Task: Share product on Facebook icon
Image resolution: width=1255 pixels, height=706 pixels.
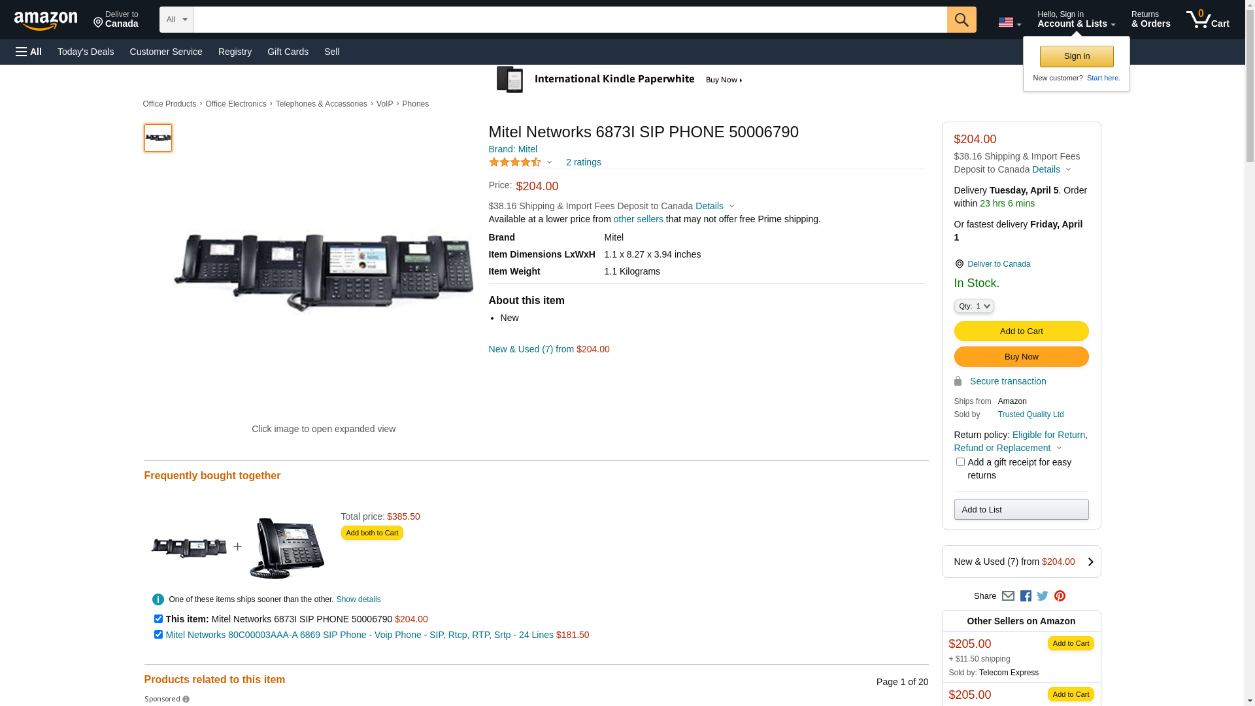Action: click(x=1026, y=596)
